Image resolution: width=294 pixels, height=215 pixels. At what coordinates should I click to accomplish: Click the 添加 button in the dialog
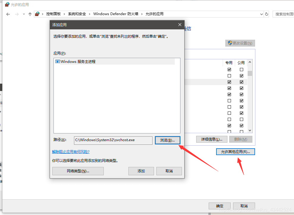click(x=141, y=171)
